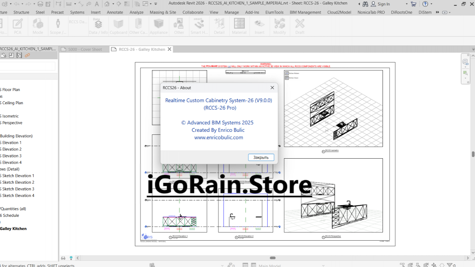
Task: Click the Закрыть button in About dialog
Action: 261,157
